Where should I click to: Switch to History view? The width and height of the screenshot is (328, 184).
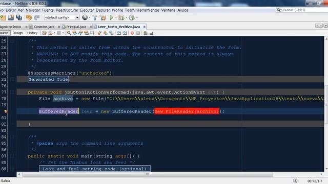coord(32,33)
